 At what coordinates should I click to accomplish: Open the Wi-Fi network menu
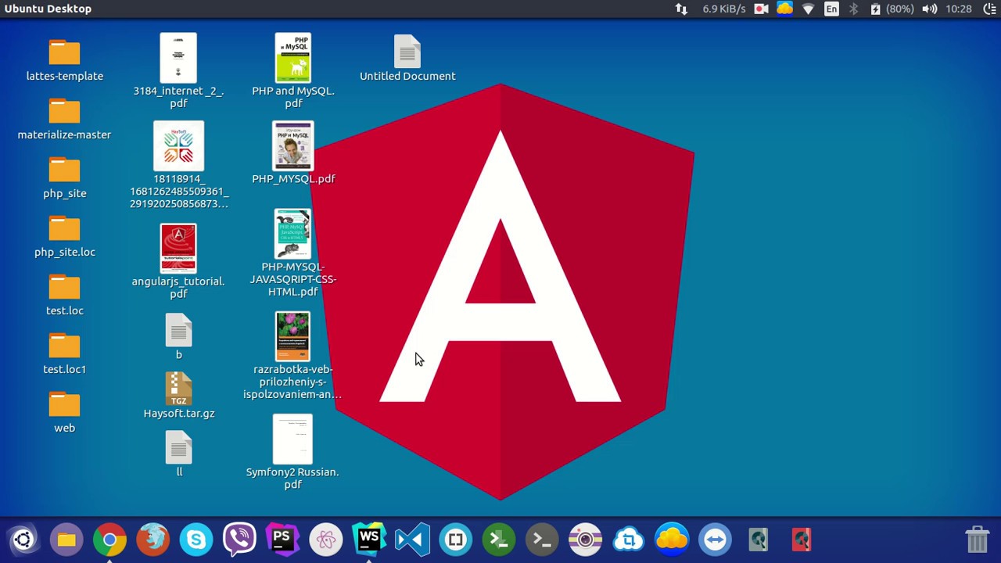(x=808, y=9)
